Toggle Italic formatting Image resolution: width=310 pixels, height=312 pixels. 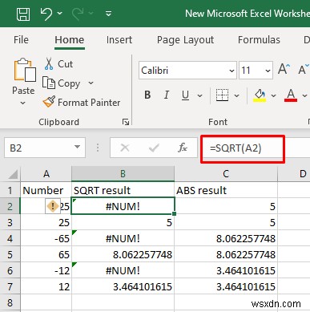(x=167, y=95)
